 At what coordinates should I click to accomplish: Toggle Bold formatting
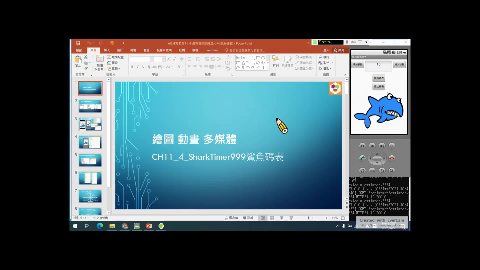(x=132, y=67)
